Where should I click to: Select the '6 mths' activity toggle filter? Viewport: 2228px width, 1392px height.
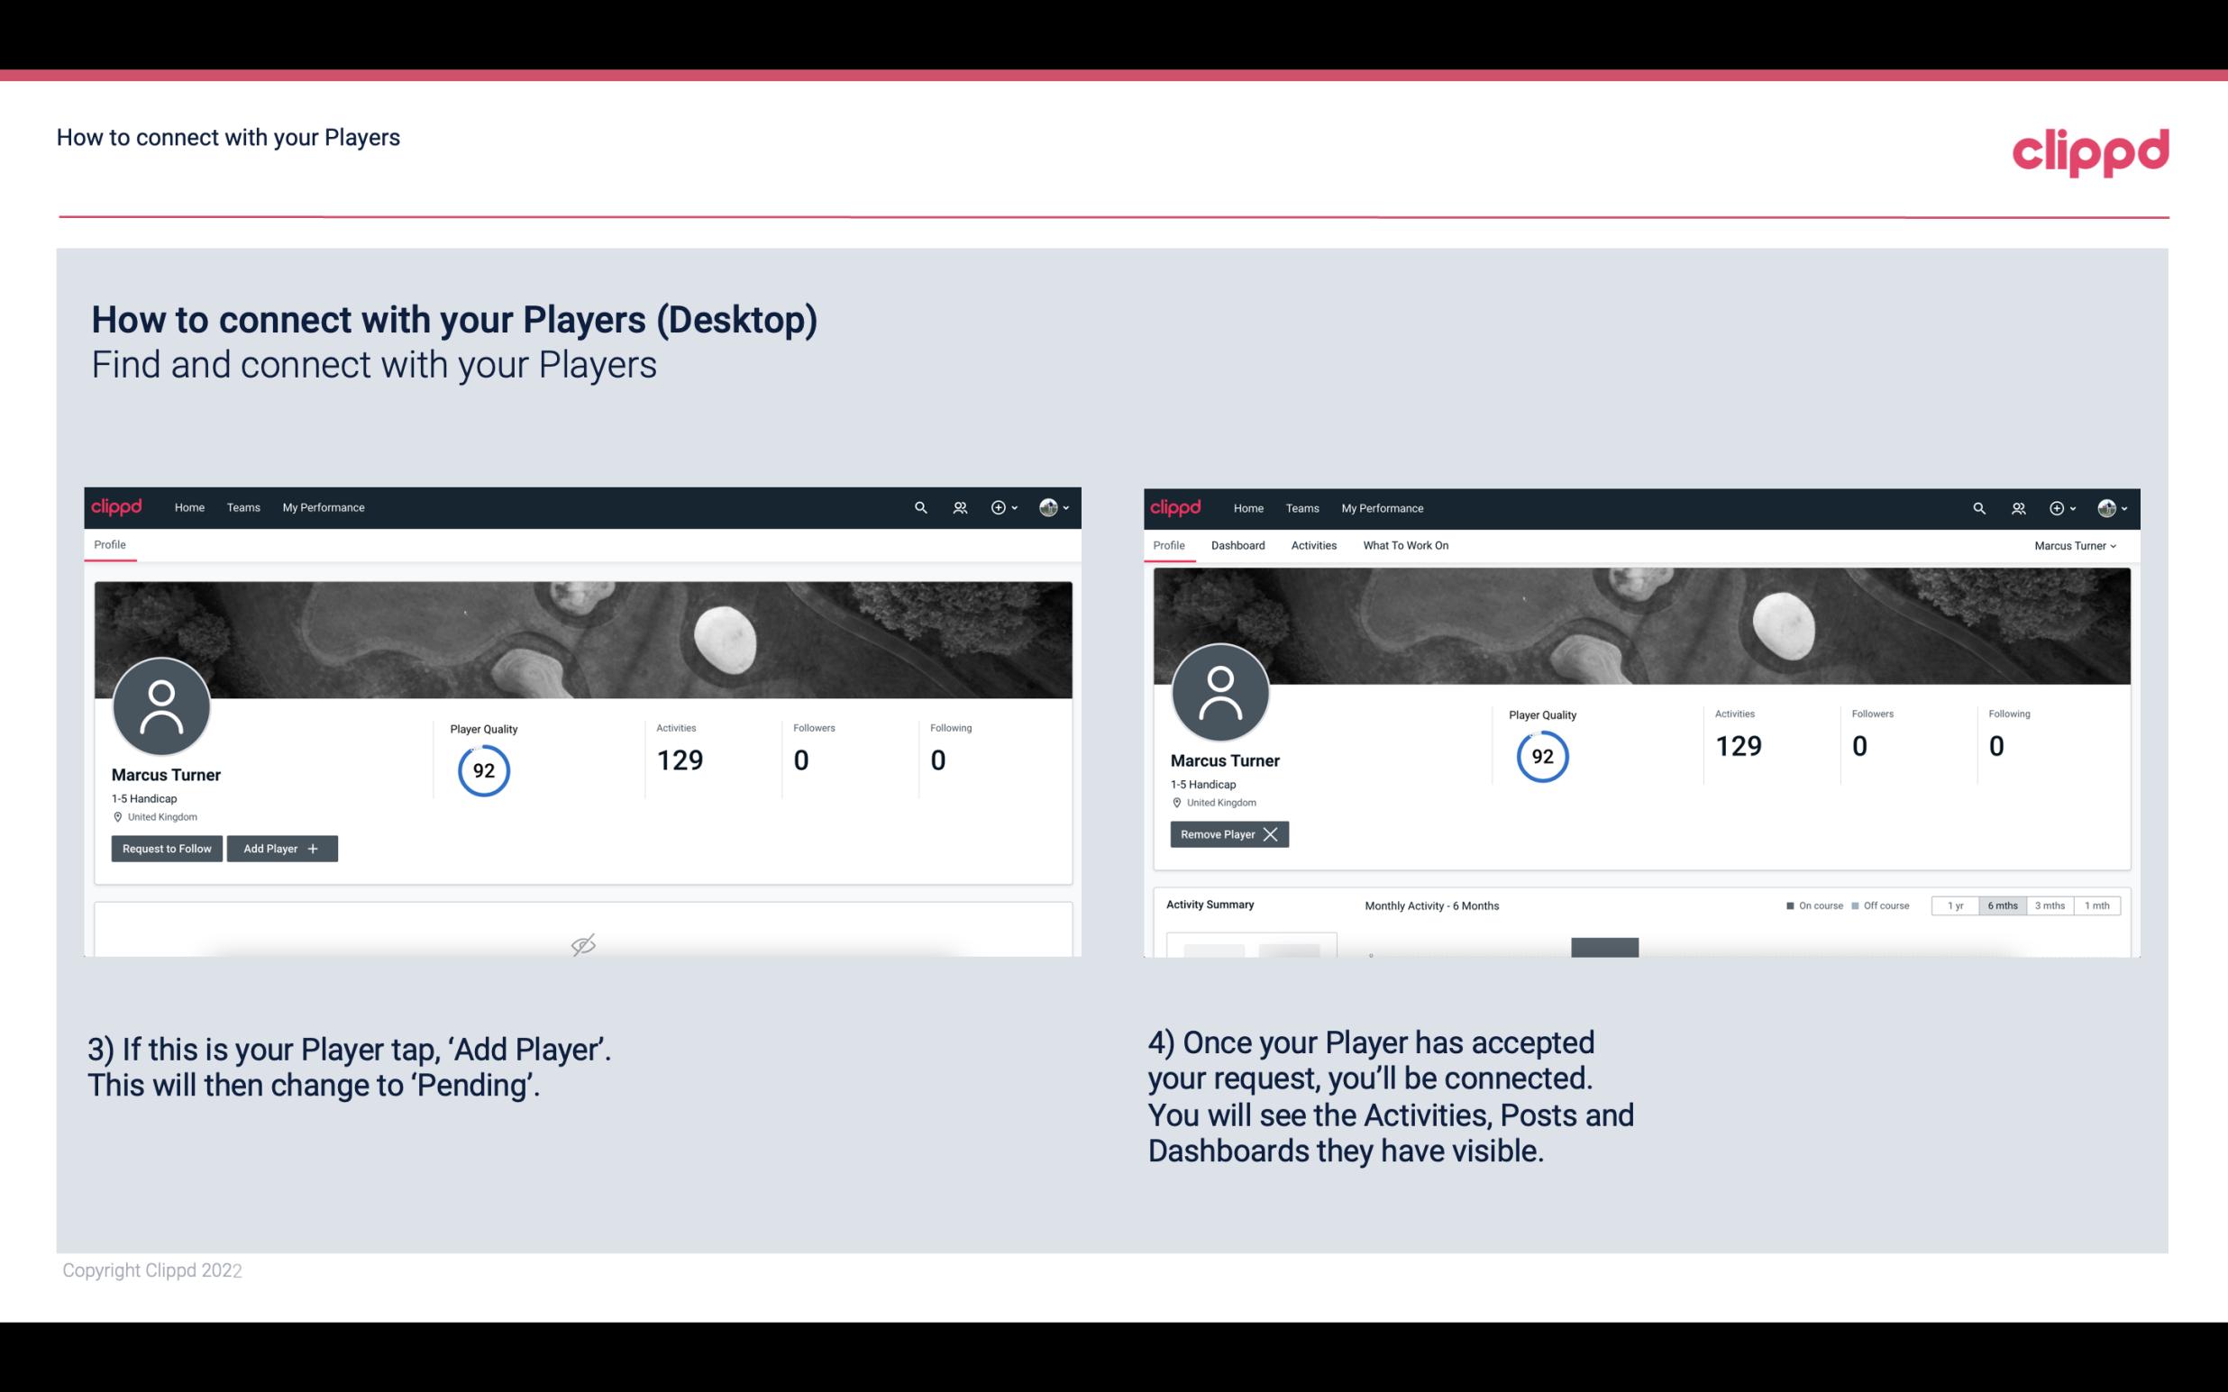(2002, 905)
